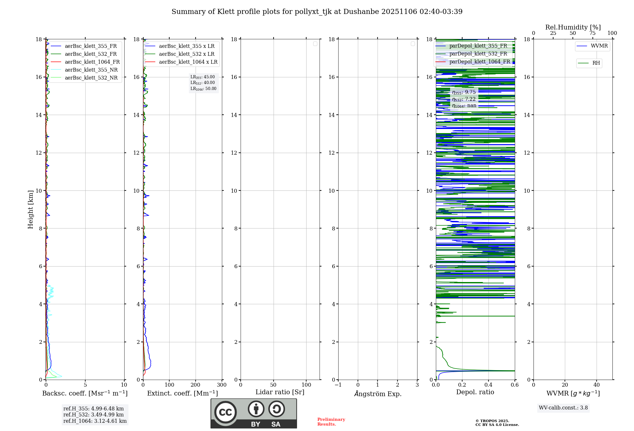Click the WV-calib.const. 3.8 label
Viewport: 634px width, 431px height.
click(x=563, y=408)
